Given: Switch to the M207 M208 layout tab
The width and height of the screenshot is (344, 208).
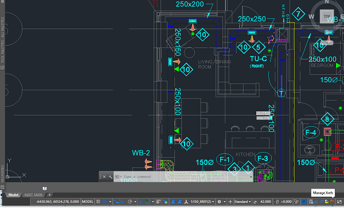Looking at the screenshot, I should (x=33, y=195).
